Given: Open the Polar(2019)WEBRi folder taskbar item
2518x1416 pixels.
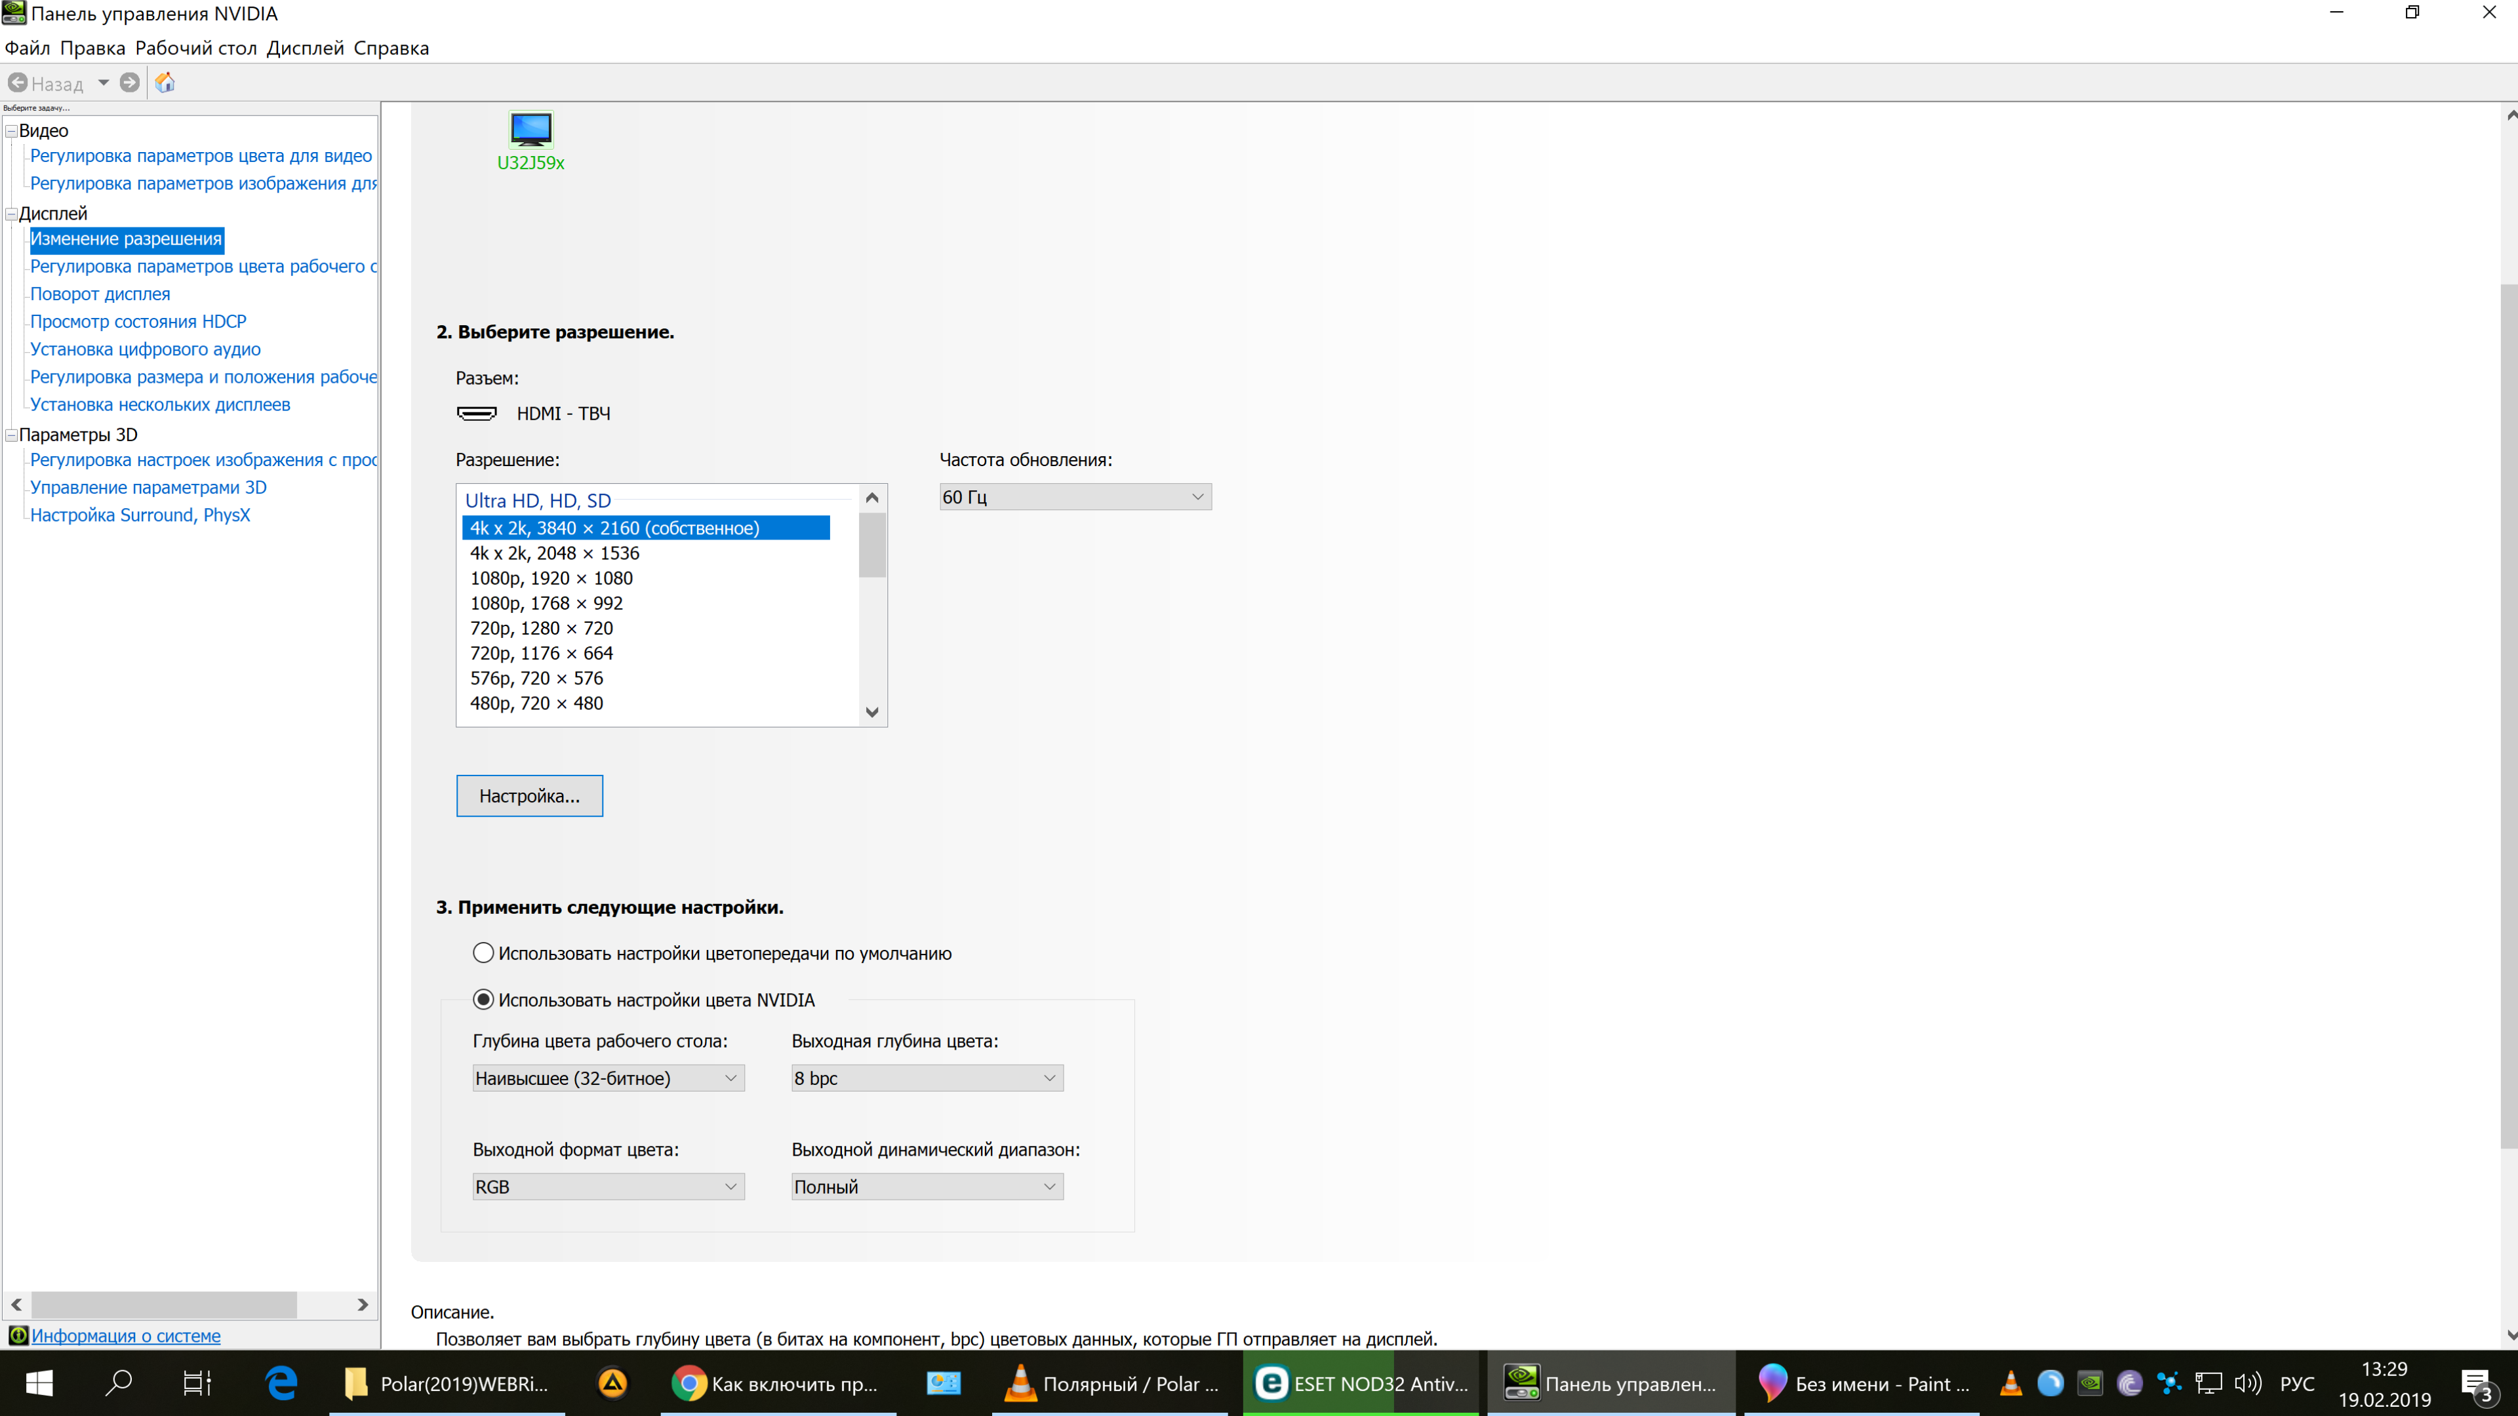Looking at the screenshot, I should [448, 1384].
